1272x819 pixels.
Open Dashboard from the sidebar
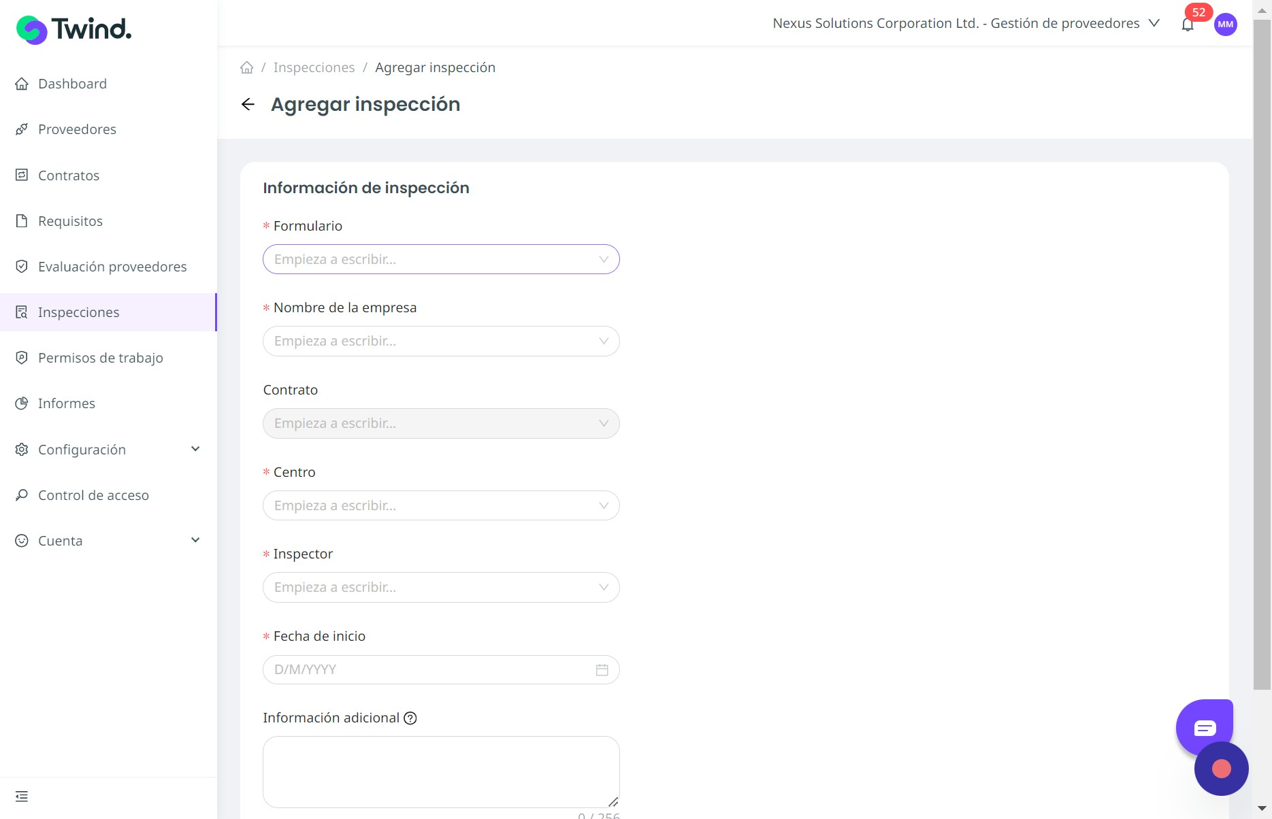tap(108, 84)
